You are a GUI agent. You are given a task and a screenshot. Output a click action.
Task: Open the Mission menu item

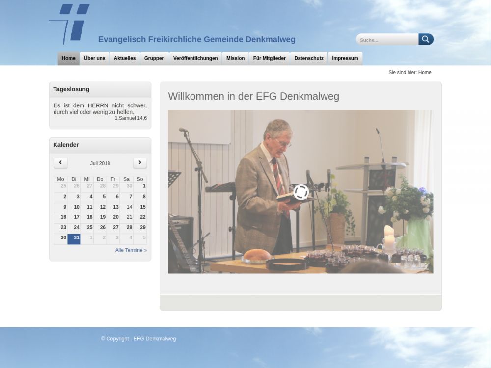235,58
